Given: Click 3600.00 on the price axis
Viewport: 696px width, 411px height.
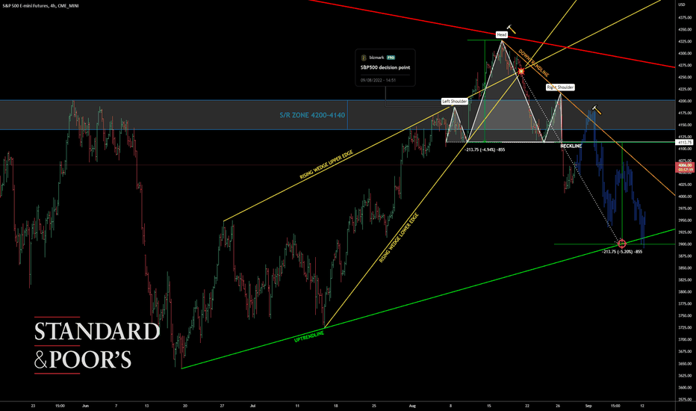Looking at the screenshot, I should (x=685, y=387).
